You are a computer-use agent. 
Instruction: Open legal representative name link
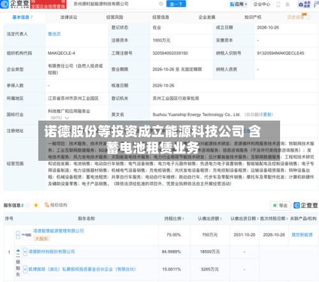[54, 34]
